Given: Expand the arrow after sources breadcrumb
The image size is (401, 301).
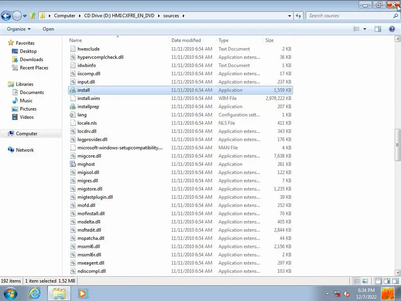Looking at the screenshot, I should pyautogui.click(x=183, y=16).
